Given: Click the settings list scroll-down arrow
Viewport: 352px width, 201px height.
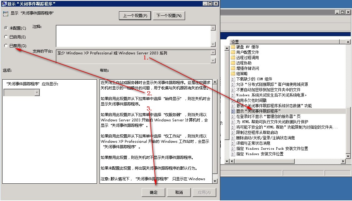Looking at the screenshot, I should [x=348, y=156].
